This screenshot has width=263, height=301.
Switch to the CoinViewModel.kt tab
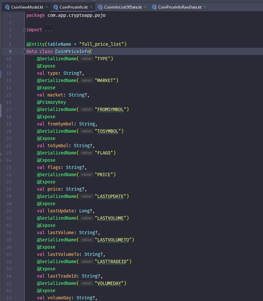pyautogui.click(x=27, y=7)
